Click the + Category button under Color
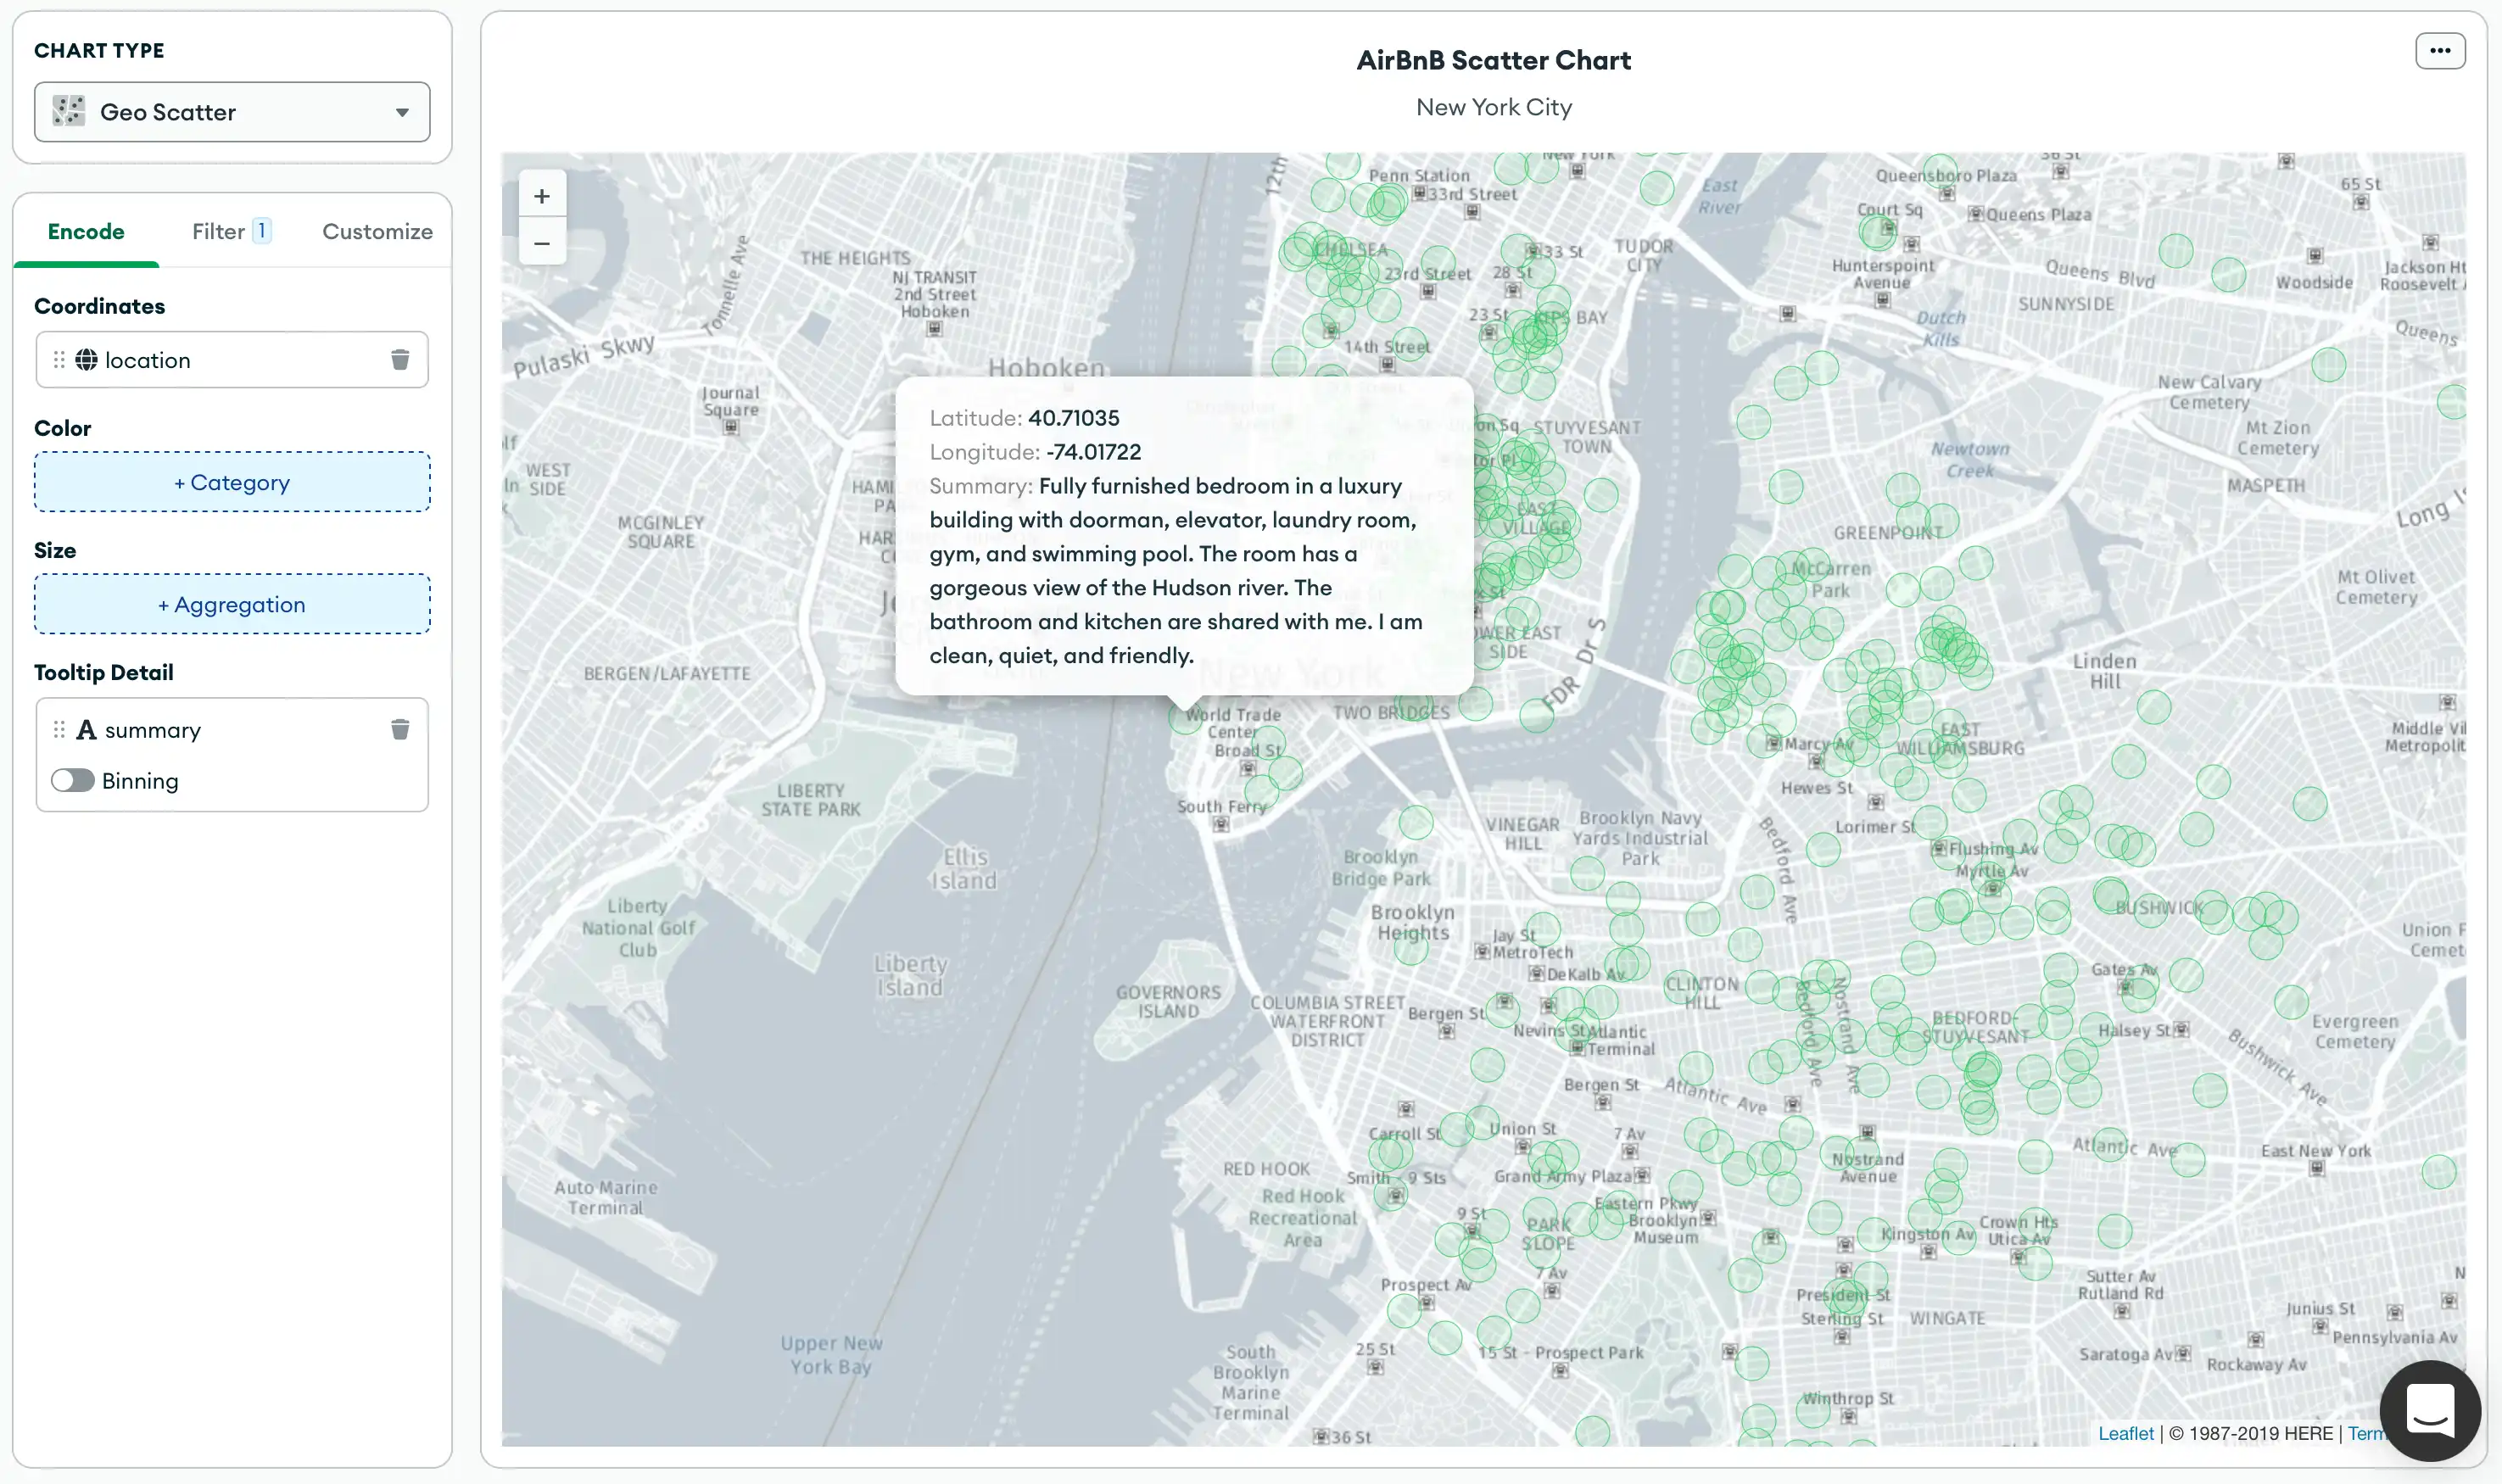This screenshot has width=2502, height=1484. pyautogui.click(x=232, y=481)
